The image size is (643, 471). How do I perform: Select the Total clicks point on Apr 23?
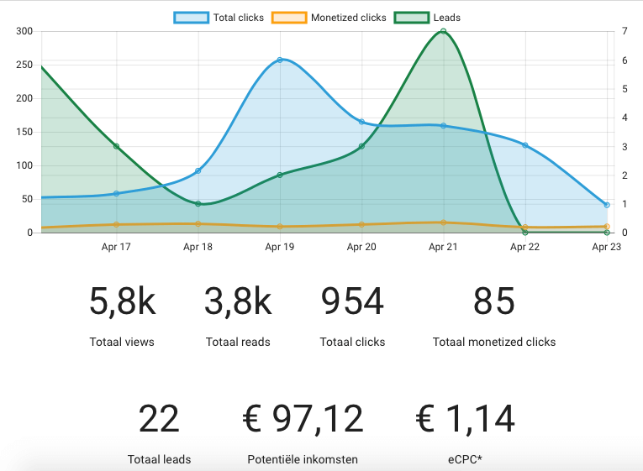pyautogui.click(x=607, y=205)
